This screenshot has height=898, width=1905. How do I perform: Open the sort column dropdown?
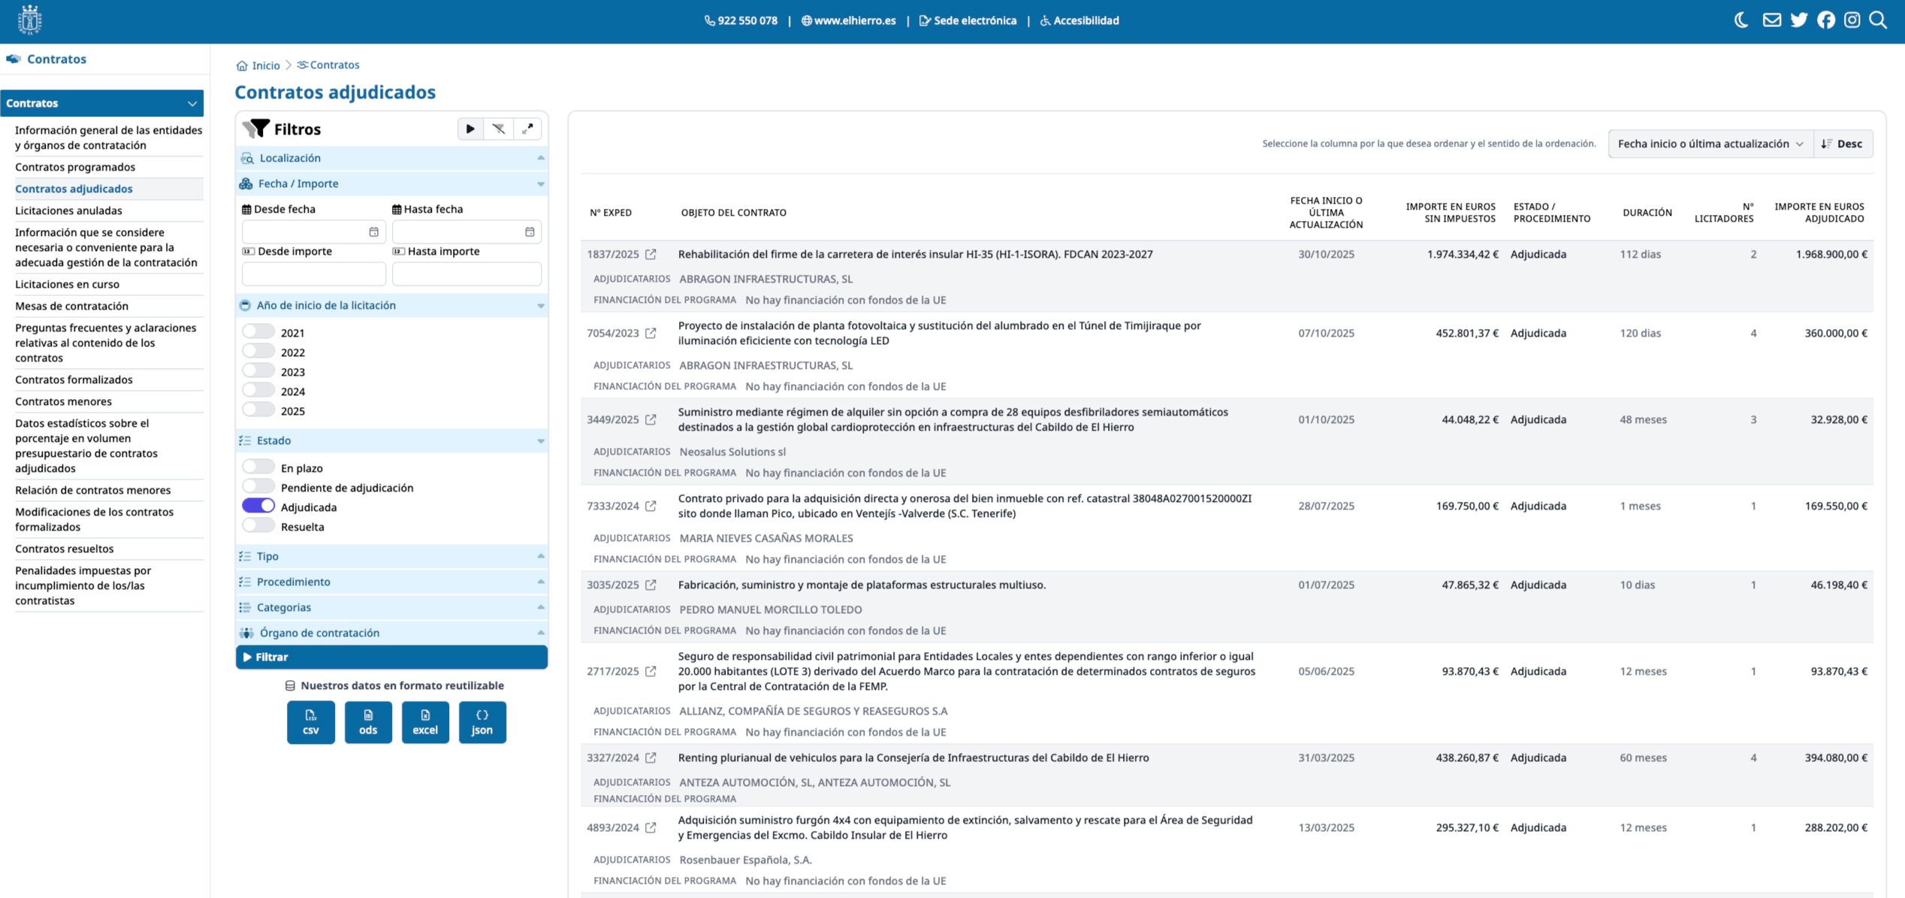point(1710,144)
